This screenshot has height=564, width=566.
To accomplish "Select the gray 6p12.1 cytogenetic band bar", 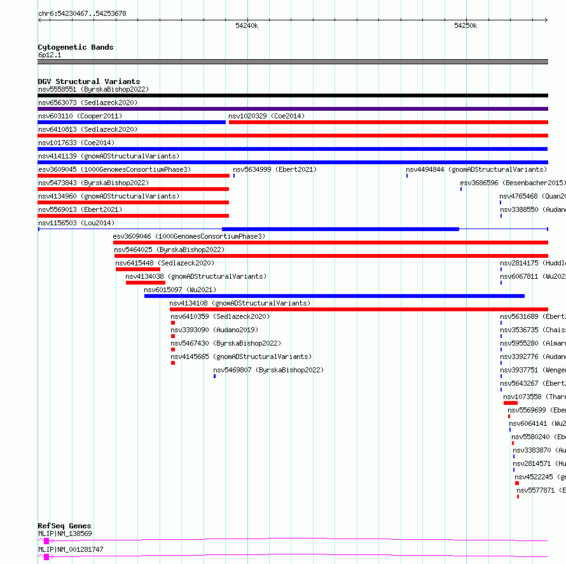I will coord(293,62).
